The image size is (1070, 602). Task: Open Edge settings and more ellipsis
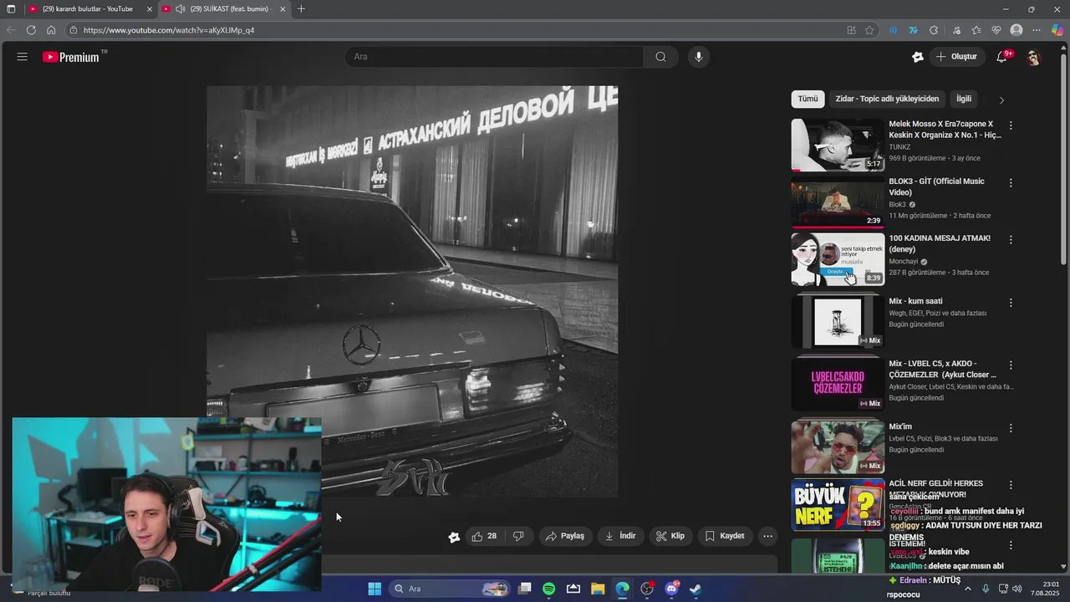1037,30
